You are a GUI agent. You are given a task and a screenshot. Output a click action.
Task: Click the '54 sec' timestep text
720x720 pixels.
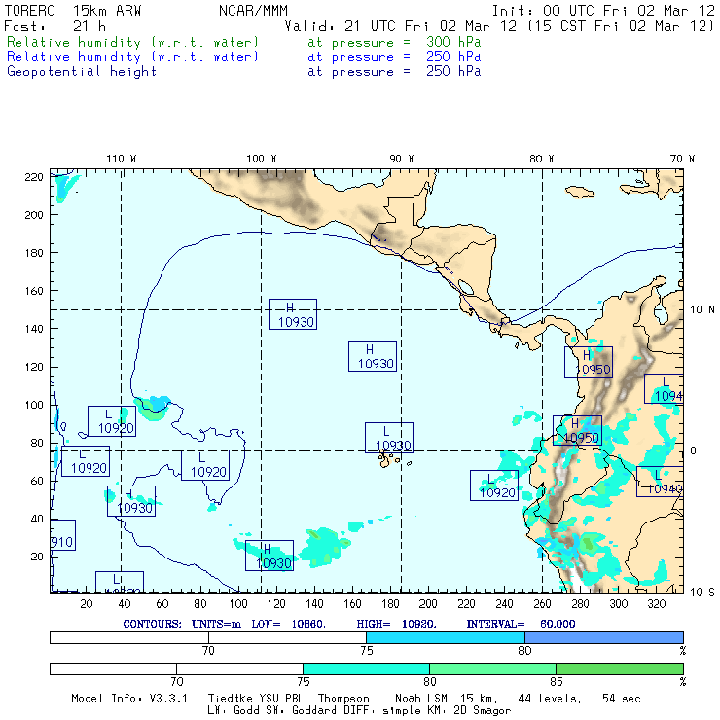coord(622,699)
